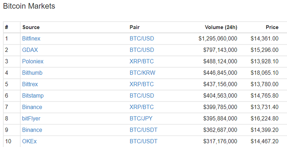Open Binance link in row 7
The width and height of the screenshot is (287, 147).
(32, 107)
